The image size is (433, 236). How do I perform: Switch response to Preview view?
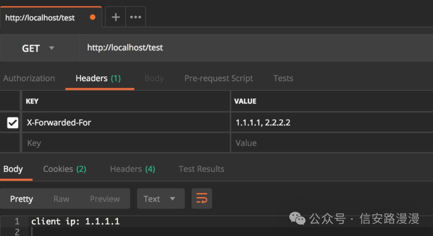(x=105, y=199)
